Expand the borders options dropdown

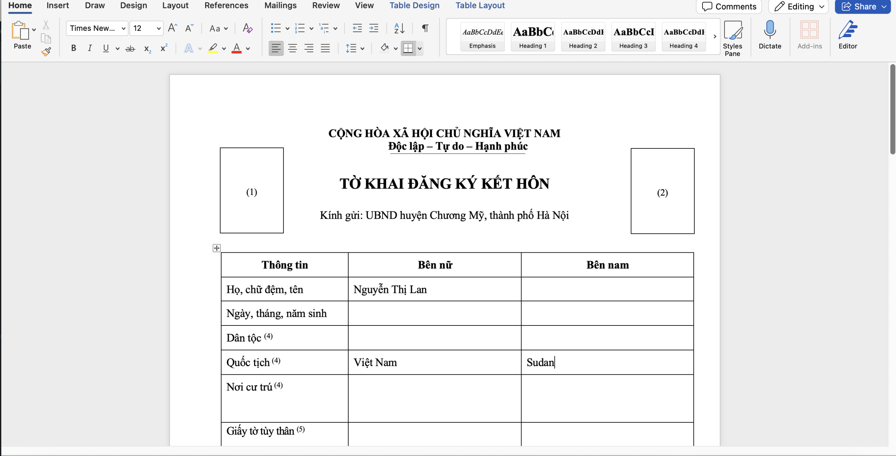coord(420,49)
